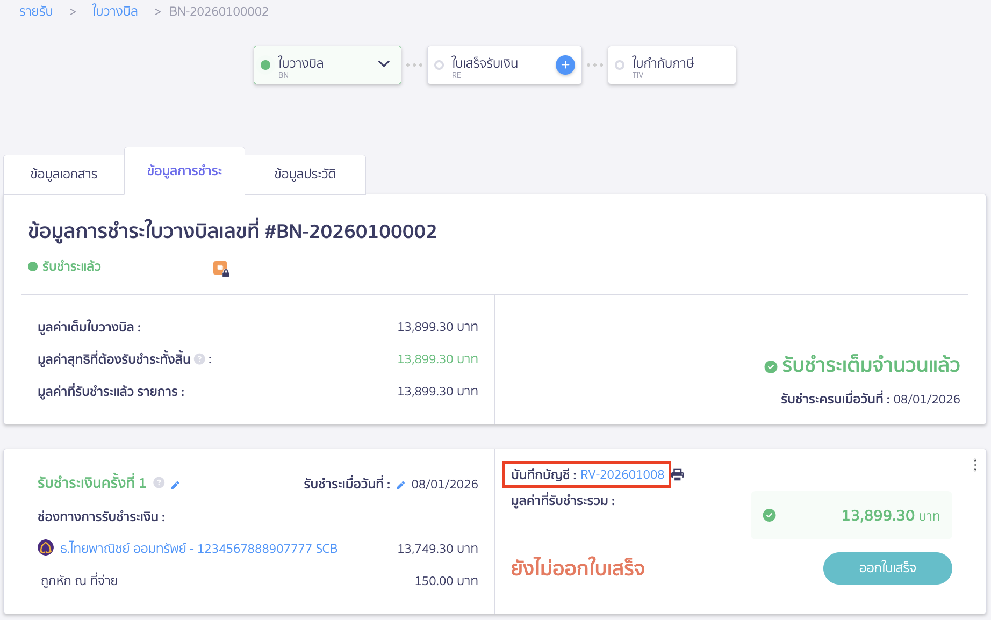Click the blue plus icon on ใบเสร็จรับเงิน step
The image size is (991, 620).
(x=565, y=65)
